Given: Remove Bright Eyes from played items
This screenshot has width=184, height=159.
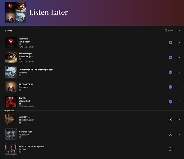Looking at the screenshot, I should 170,120.
